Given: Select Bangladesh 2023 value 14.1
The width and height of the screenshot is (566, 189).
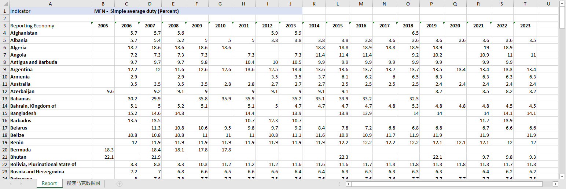Looking at the screenshot, I should coord(525,113).
